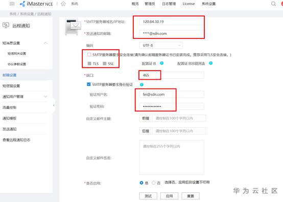This screenshot has width=283, height=202.
Task: Click the iMaster NCE logo
Action: click(x=36, y=4)
